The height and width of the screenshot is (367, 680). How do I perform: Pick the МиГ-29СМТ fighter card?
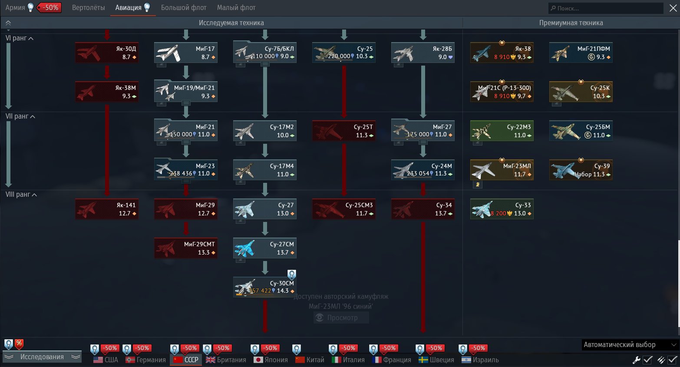point(186,248)
